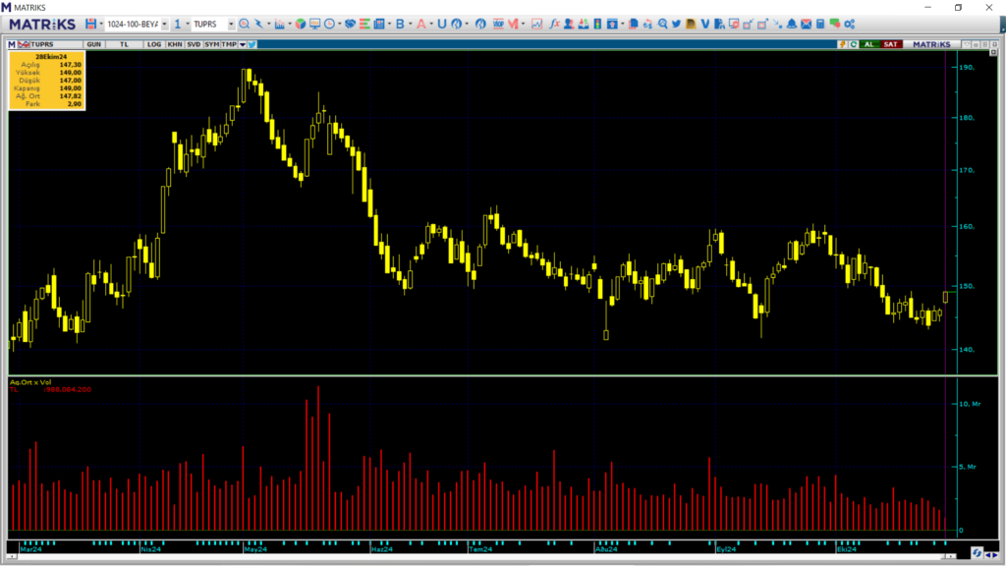
Task: Open the clock icon in toolbar
Action: [329, 24]
